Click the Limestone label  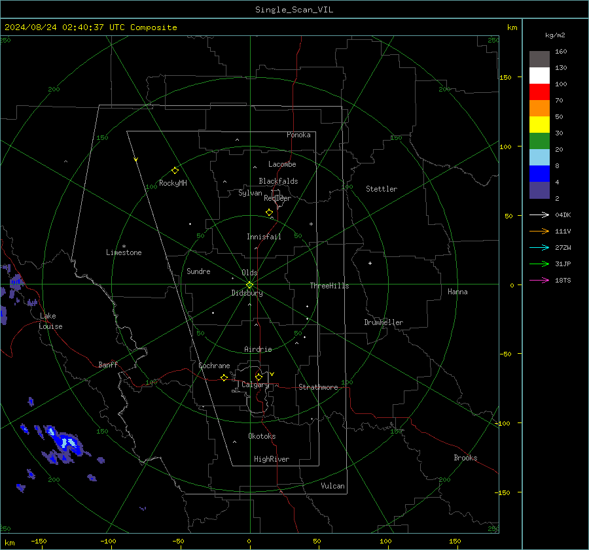tap(124, 252)
